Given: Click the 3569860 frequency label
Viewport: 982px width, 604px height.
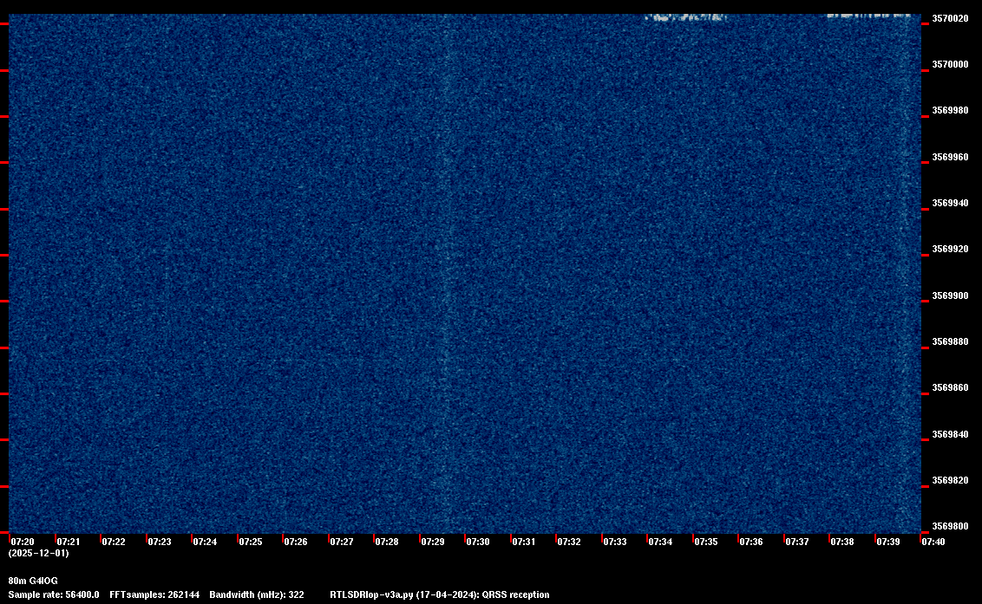Looking at the screenshot, I should click(950, 388).
